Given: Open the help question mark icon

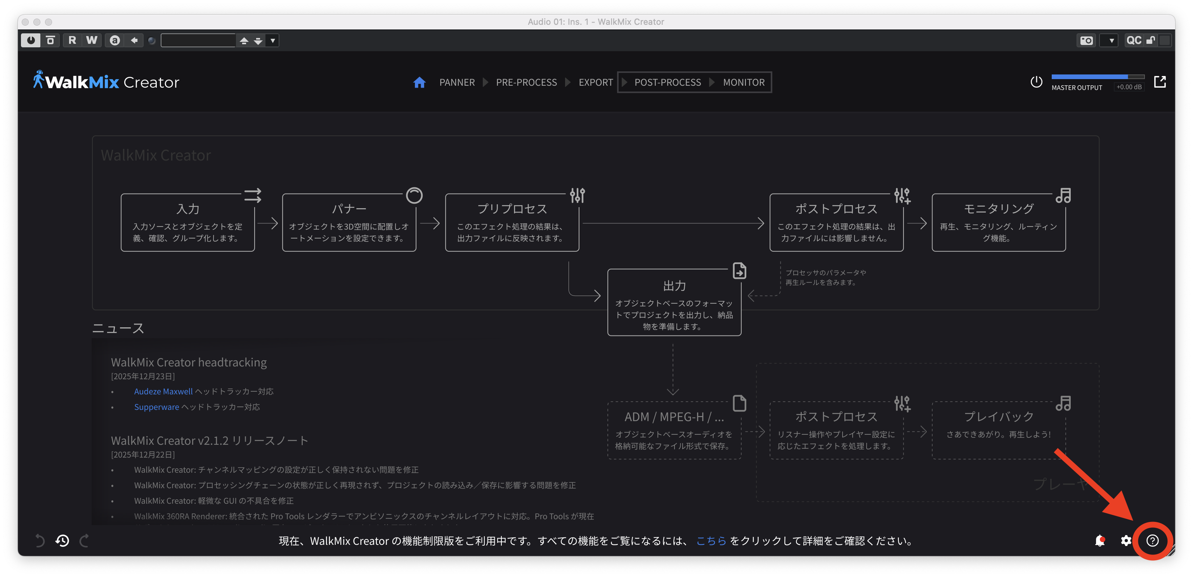Looking at the screenshot, I should pos(1152,540).
